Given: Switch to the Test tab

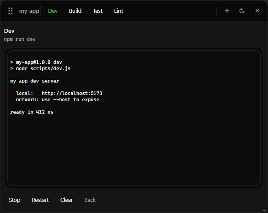Looking at the screenshot, I should pos(97,11).
